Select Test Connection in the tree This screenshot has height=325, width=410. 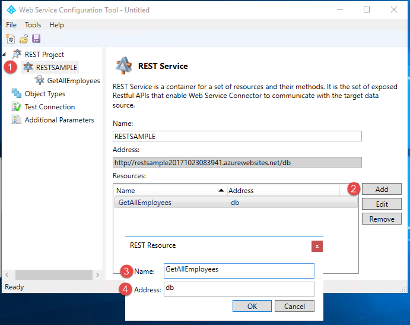(x=50, y=107)
